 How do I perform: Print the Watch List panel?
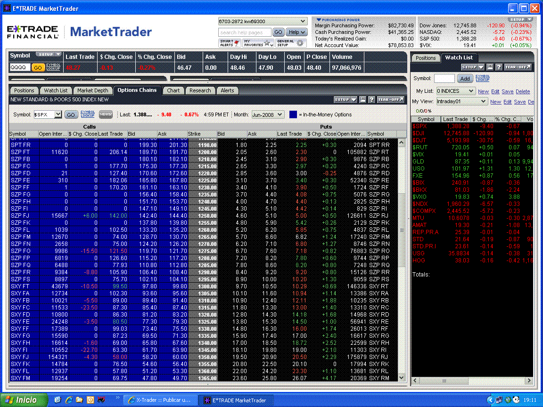(490, 67)
